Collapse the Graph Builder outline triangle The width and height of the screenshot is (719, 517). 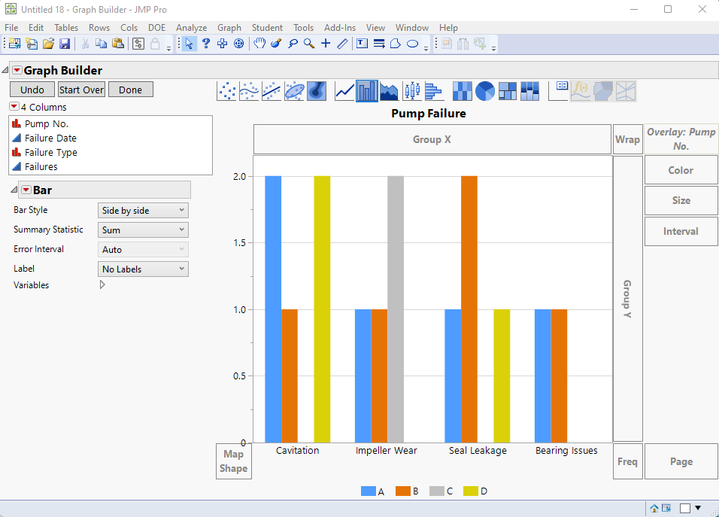5,70
